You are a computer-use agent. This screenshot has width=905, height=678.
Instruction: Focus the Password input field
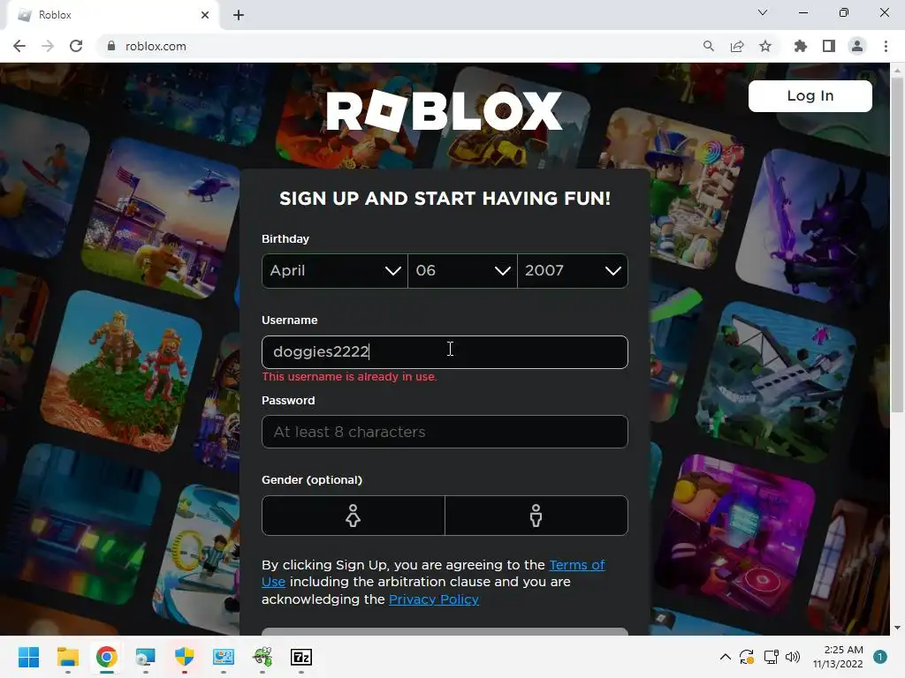[x=445, y=432]
